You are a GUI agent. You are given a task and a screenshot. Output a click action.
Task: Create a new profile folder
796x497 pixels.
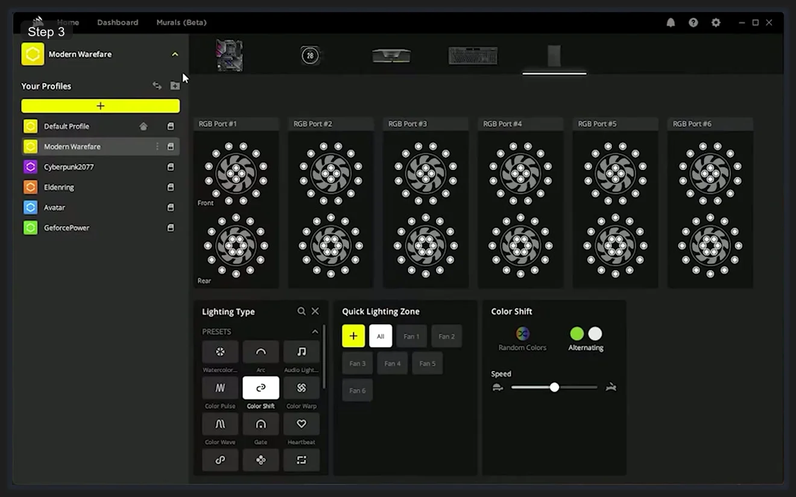click(x=174, y=86)
